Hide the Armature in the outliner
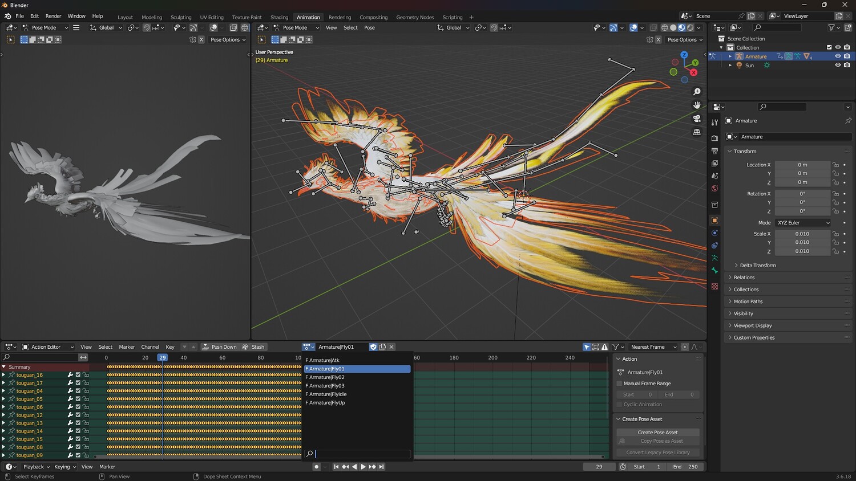Image resolution: width=856 pixels, height=481 pixels. tap(838, 56)
